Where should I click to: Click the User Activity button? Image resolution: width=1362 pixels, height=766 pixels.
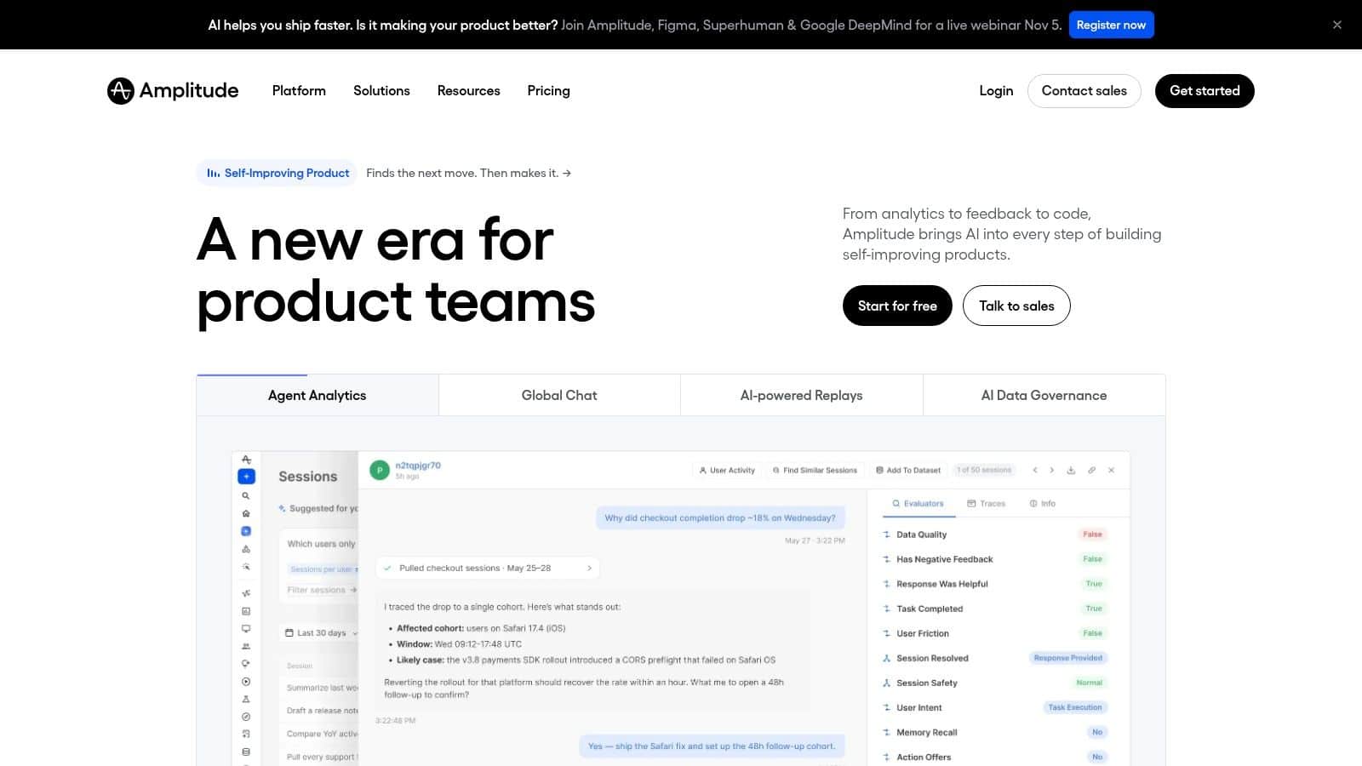[727, 470]
